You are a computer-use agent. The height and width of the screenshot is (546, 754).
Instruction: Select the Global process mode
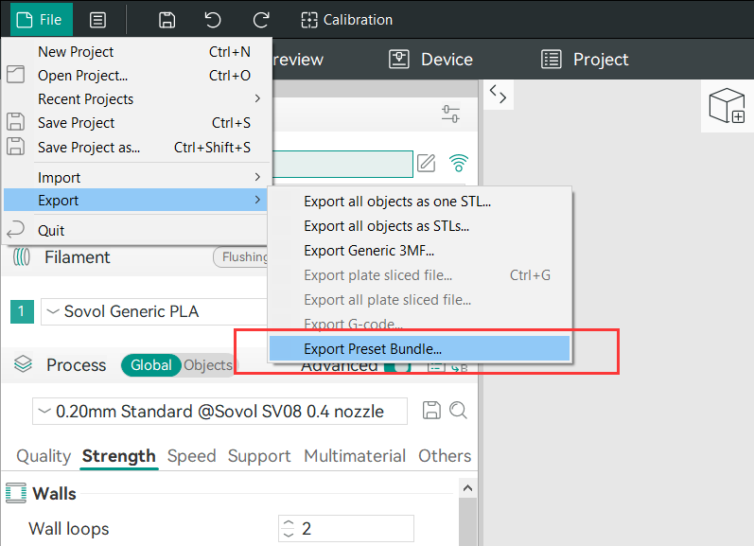[x=151, y=365]
